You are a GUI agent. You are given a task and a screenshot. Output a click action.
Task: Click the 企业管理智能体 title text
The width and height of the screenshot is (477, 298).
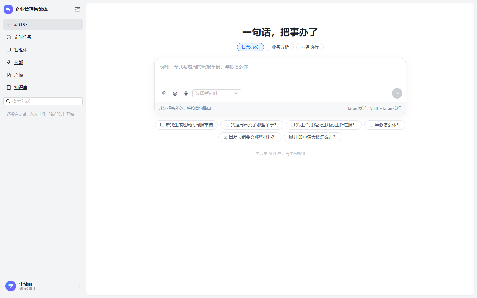point(31,9)
